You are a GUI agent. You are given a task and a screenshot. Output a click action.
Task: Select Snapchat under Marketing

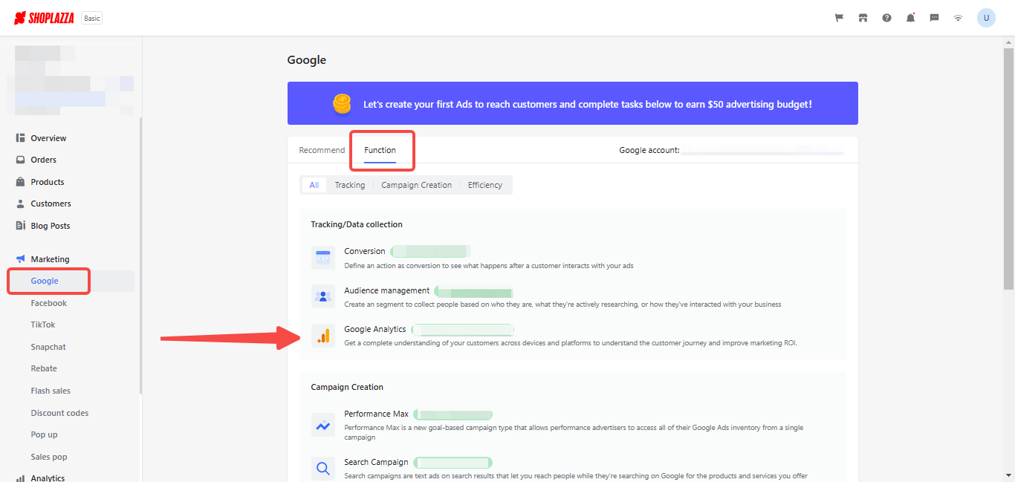point(48,347)
